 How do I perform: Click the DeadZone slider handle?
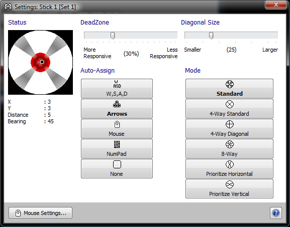(x=113, y=35)
